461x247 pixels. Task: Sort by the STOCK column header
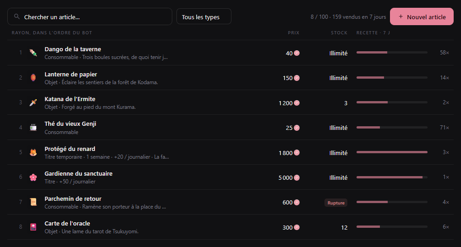[339, 32]
